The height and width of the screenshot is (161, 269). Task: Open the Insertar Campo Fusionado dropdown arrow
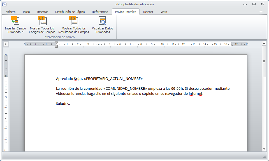tap(22, 32)
